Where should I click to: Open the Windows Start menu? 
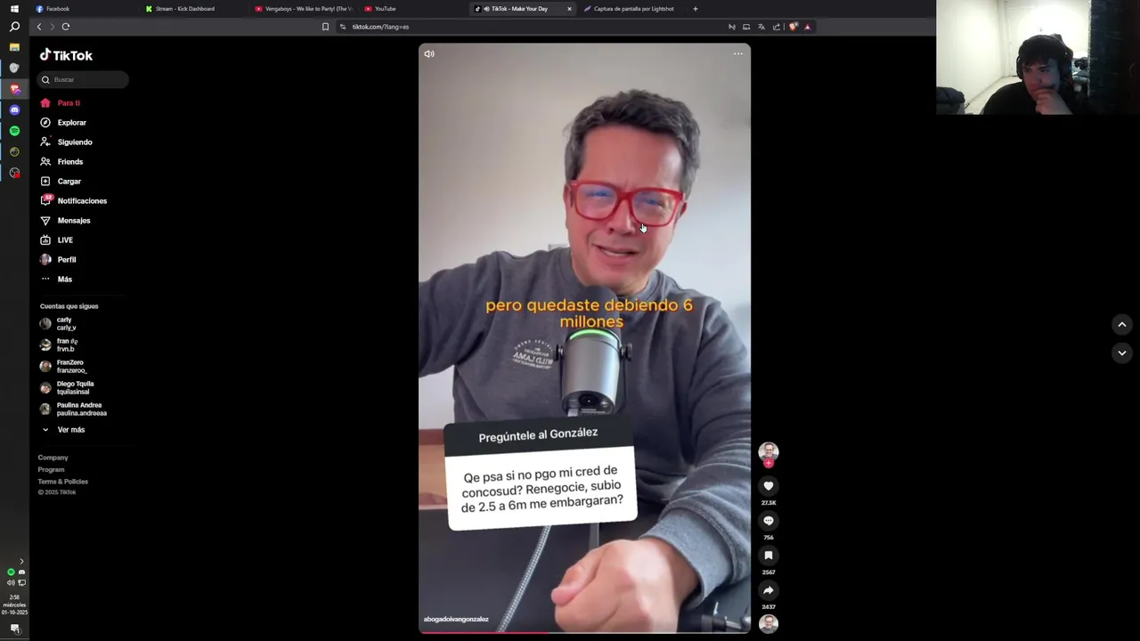click(14, 9)
